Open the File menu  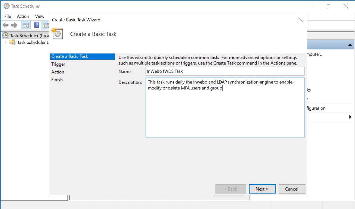[x=8, y=16]
